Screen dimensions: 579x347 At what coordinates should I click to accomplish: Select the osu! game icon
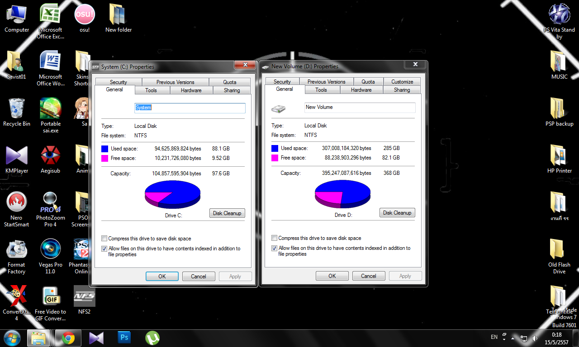click(x=85, y=19)
